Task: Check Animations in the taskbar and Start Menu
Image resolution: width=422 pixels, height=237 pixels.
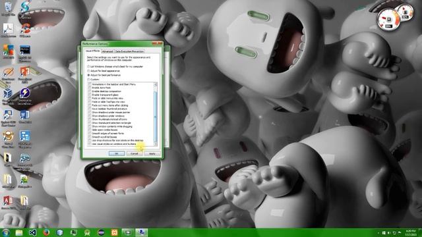Action: [x=90, y=84]
